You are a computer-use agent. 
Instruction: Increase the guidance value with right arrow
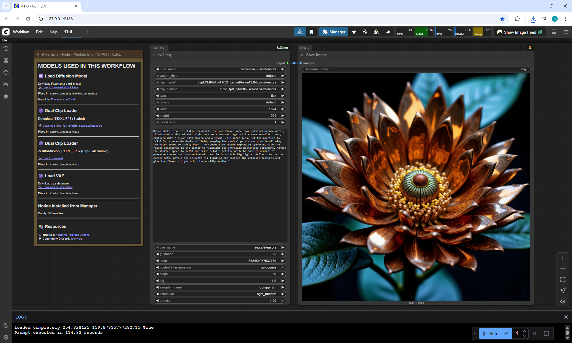[x=282, y=254]
